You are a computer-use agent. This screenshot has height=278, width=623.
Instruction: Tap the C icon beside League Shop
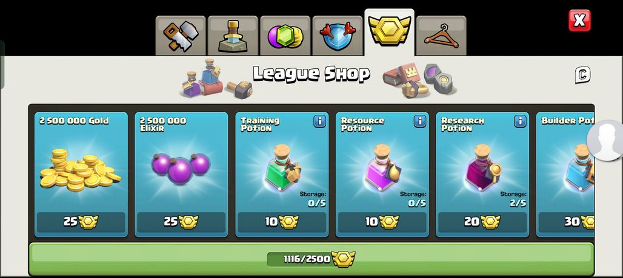[582, 75]
